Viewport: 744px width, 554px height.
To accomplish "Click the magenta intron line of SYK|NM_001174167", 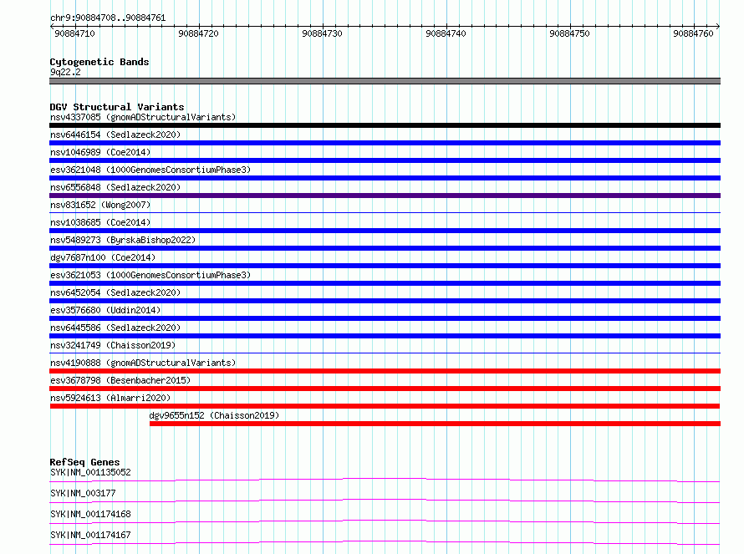I will (385, 542).
